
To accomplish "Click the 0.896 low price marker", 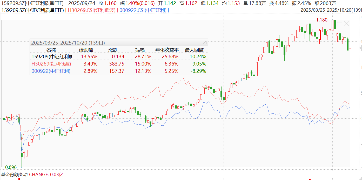I will click(x=11, y=167).
